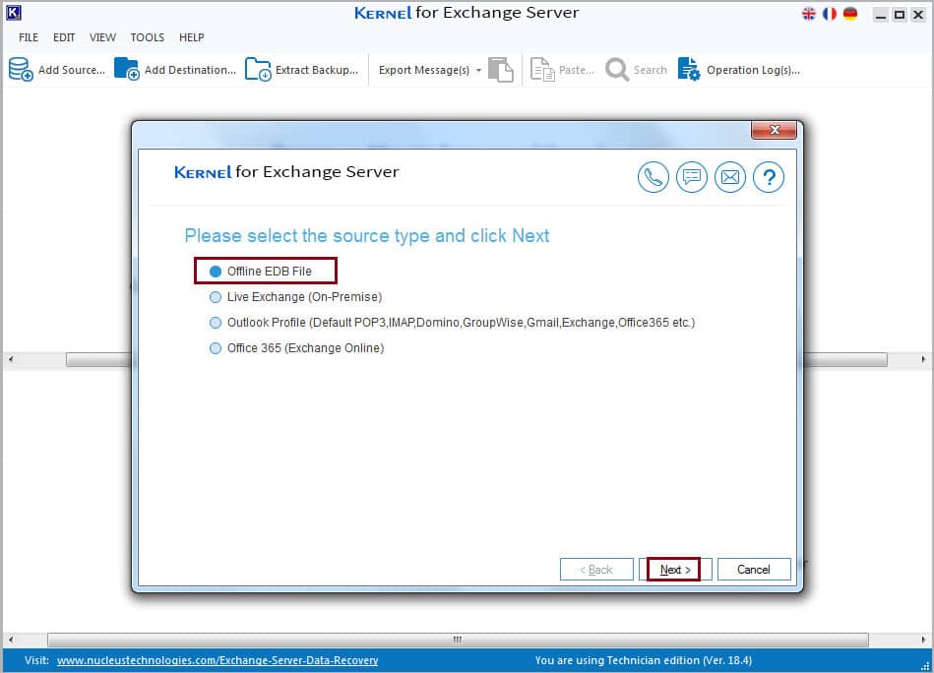Click the live chat icon in dialog
Viewport: 934px width, 673px height.
pos(692,177)
